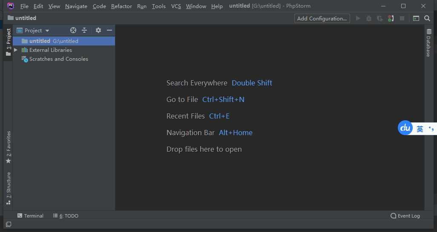Click 'Search Everywhere' label in editor area

(197, 83)
